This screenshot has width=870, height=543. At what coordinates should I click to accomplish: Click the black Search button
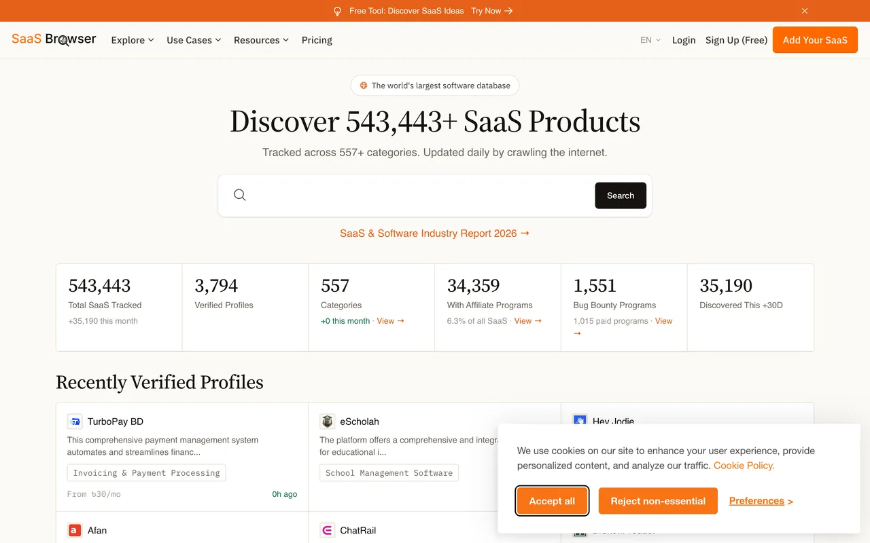pyautogui.click(x=621, y=195)
